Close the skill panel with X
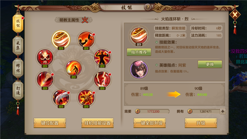Image resolution: width=247 pixels, height=139 pixels. coord(235,15)
